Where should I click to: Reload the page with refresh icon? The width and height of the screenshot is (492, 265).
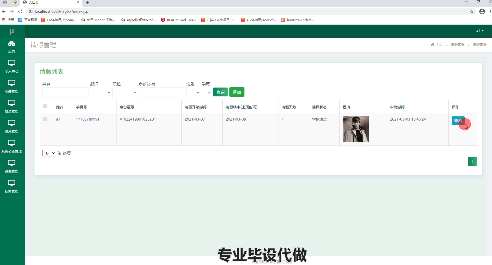coord(20,11)
